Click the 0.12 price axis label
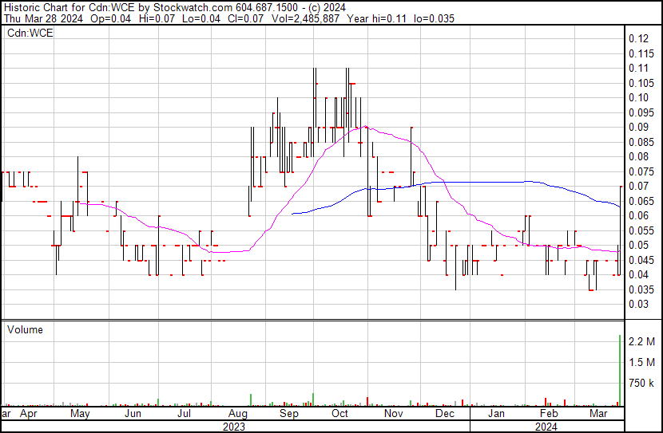Viewport: 663px width, 433px height. click(637, 38)
